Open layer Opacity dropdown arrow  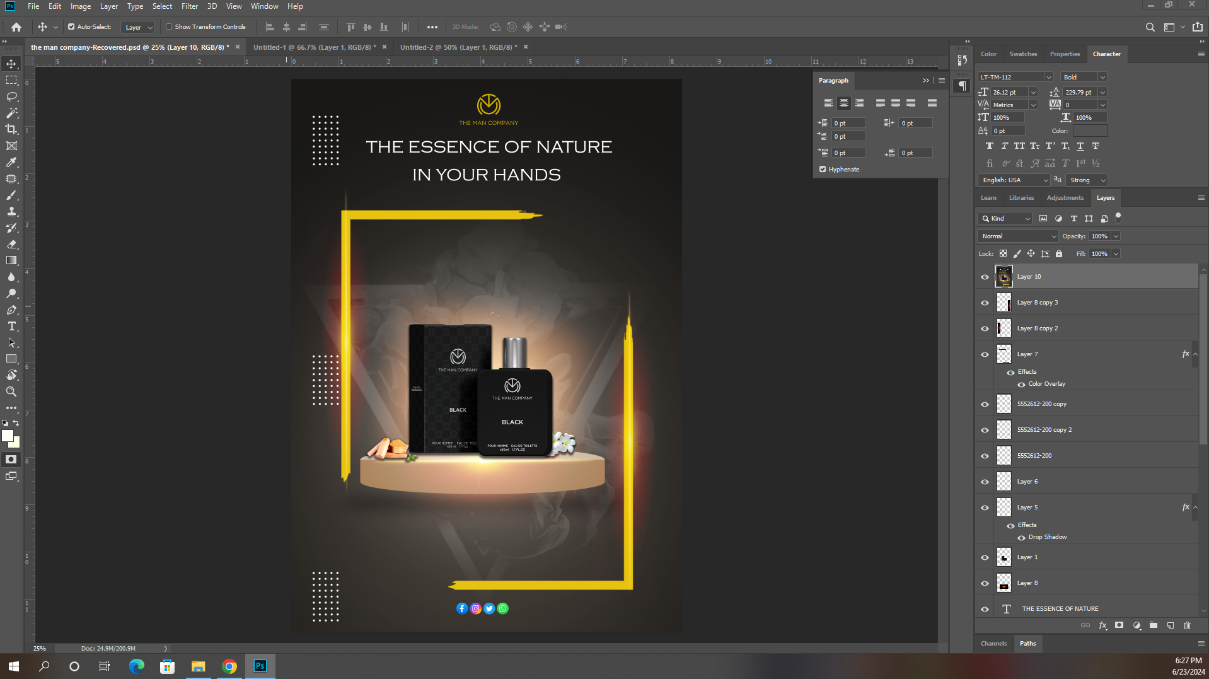tap(1116, 236)
